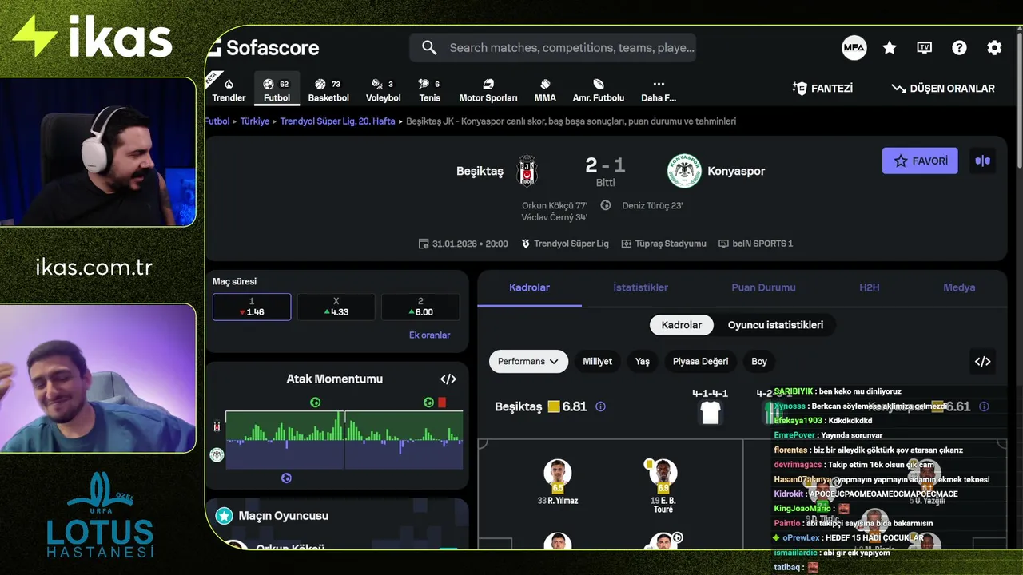Switch to the Kadrolar tab
The height and width of the screenshot is (575, 1023).
pos(529,287)
